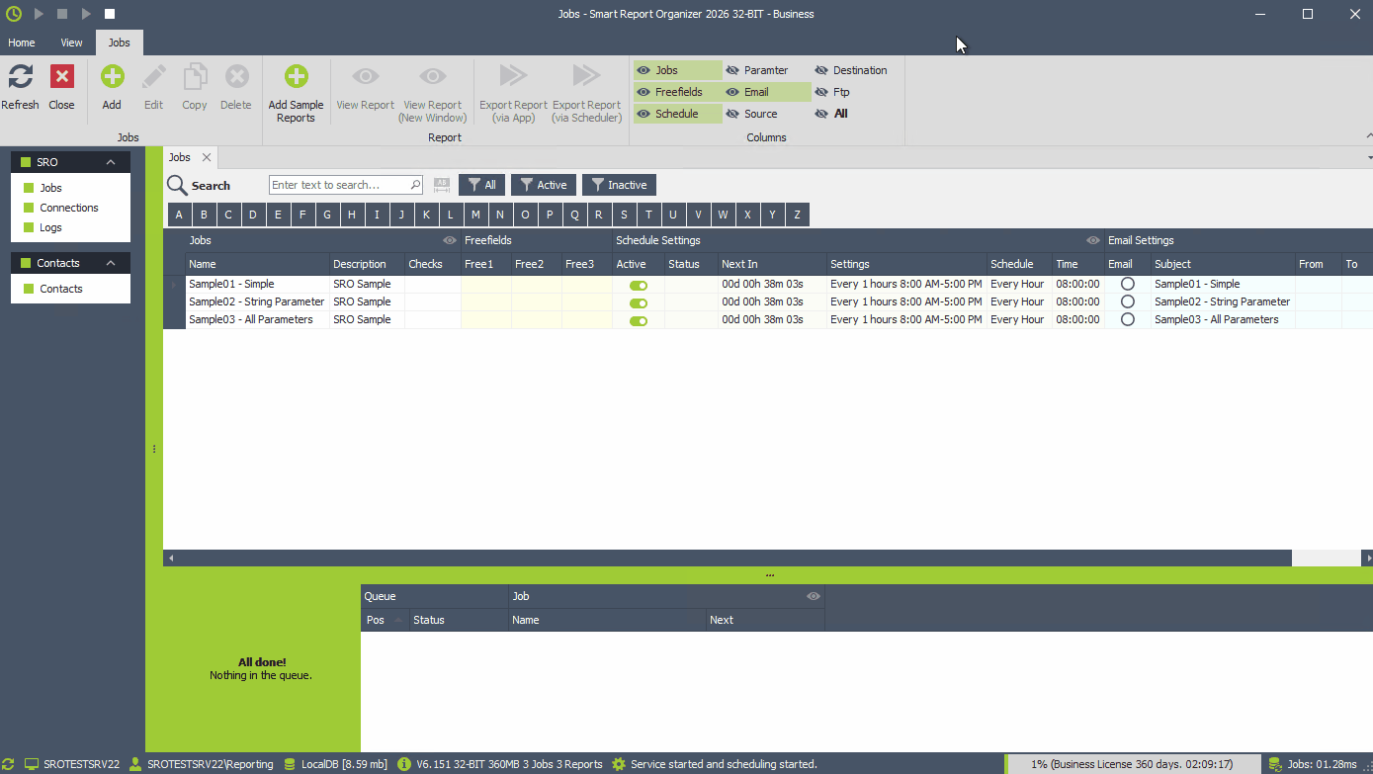Click the red Close icon in the ribbon

coord(61,77)
